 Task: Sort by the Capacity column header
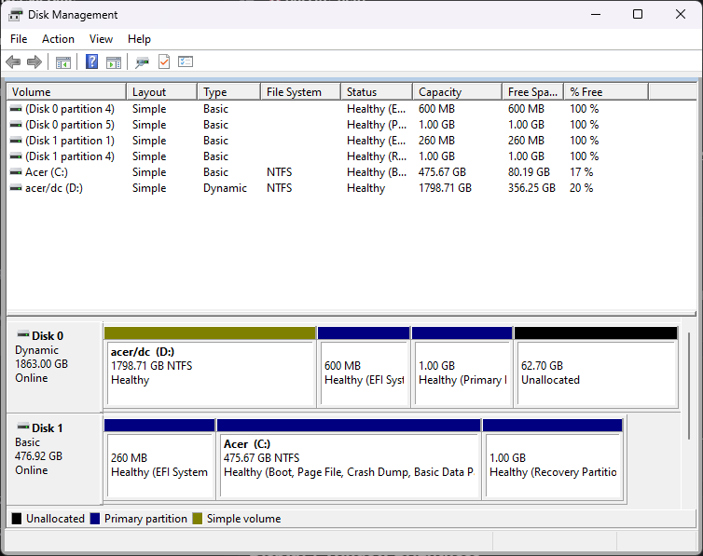click(x=457, y=92)
